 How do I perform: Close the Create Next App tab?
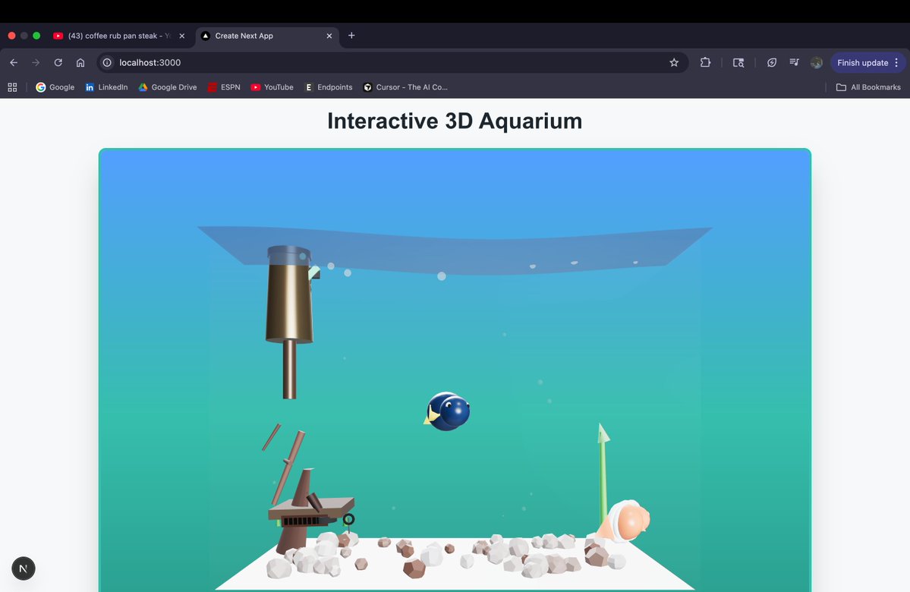coord(329,36)
